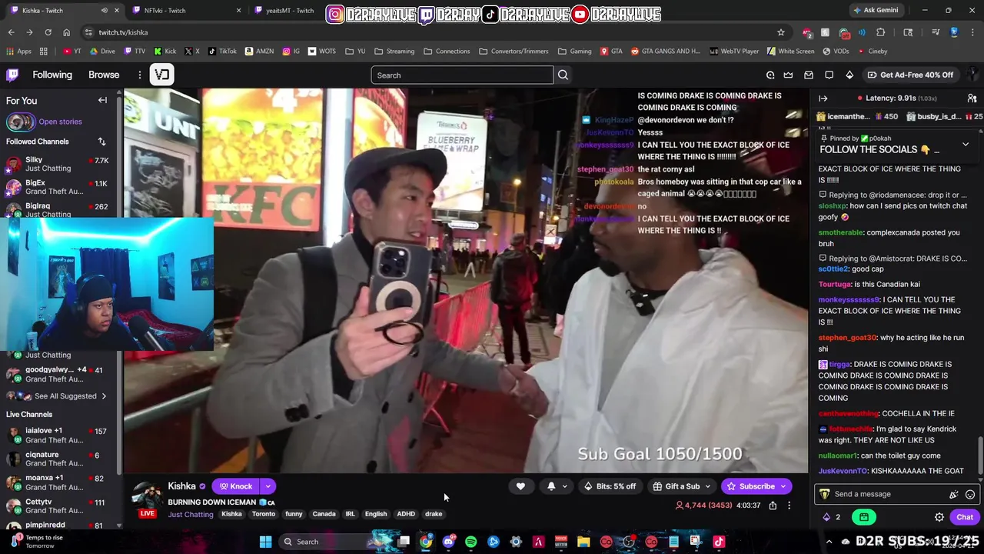
Task: Click the share stream icon
Action: [x=773, y=506]
